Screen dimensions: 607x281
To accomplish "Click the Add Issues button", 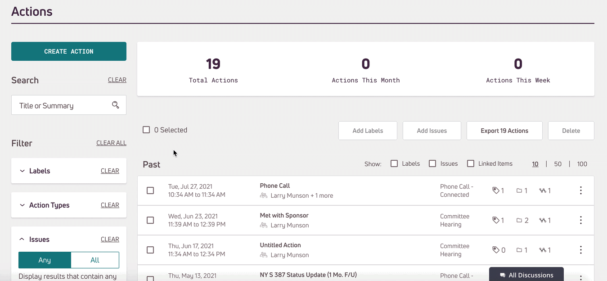I will point(432,131).
